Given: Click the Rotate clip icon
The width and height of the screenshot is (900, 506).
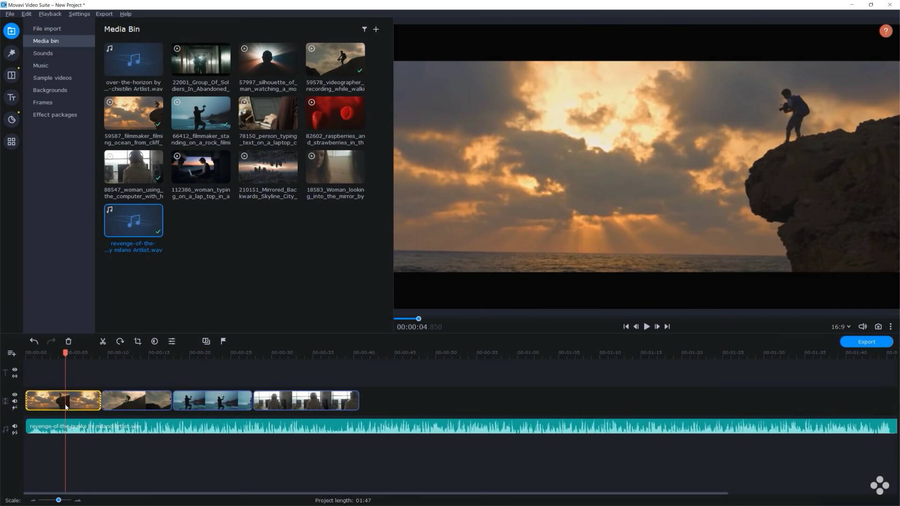Looking at the screenshot, I should coord(120,342).
